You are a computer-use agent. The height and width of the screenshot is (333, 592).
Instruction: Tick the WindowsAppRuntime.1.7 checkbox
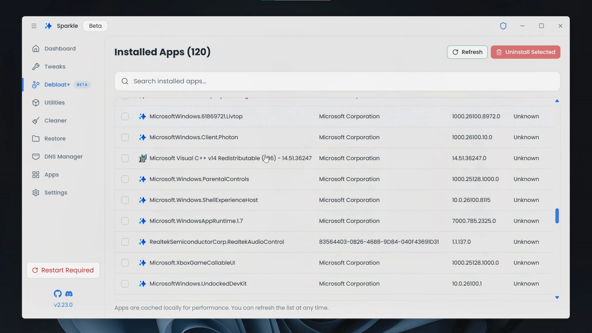click(x=125, y=221)
